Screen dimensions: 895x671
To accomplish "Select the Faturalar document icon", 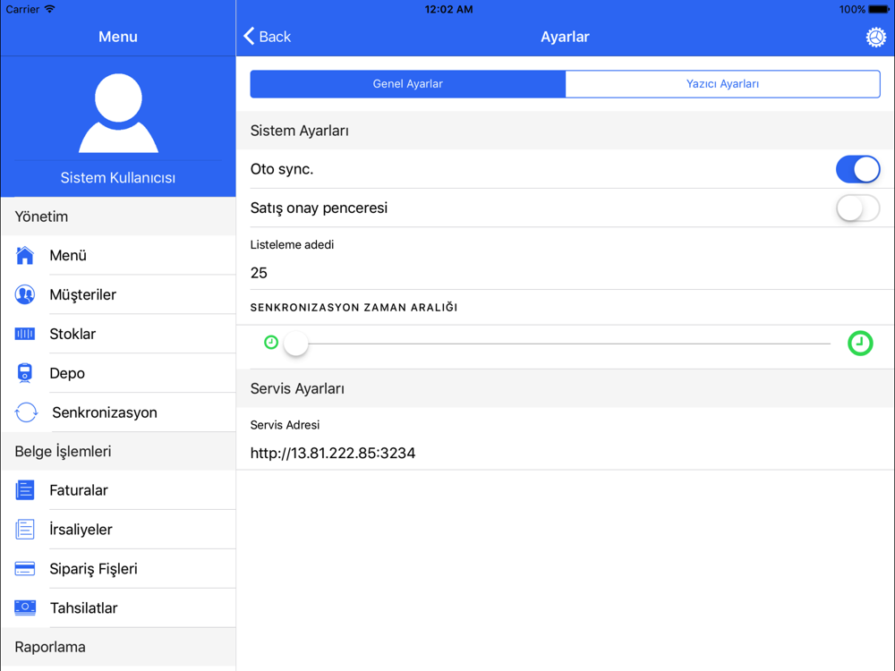I will click(25, 490).
